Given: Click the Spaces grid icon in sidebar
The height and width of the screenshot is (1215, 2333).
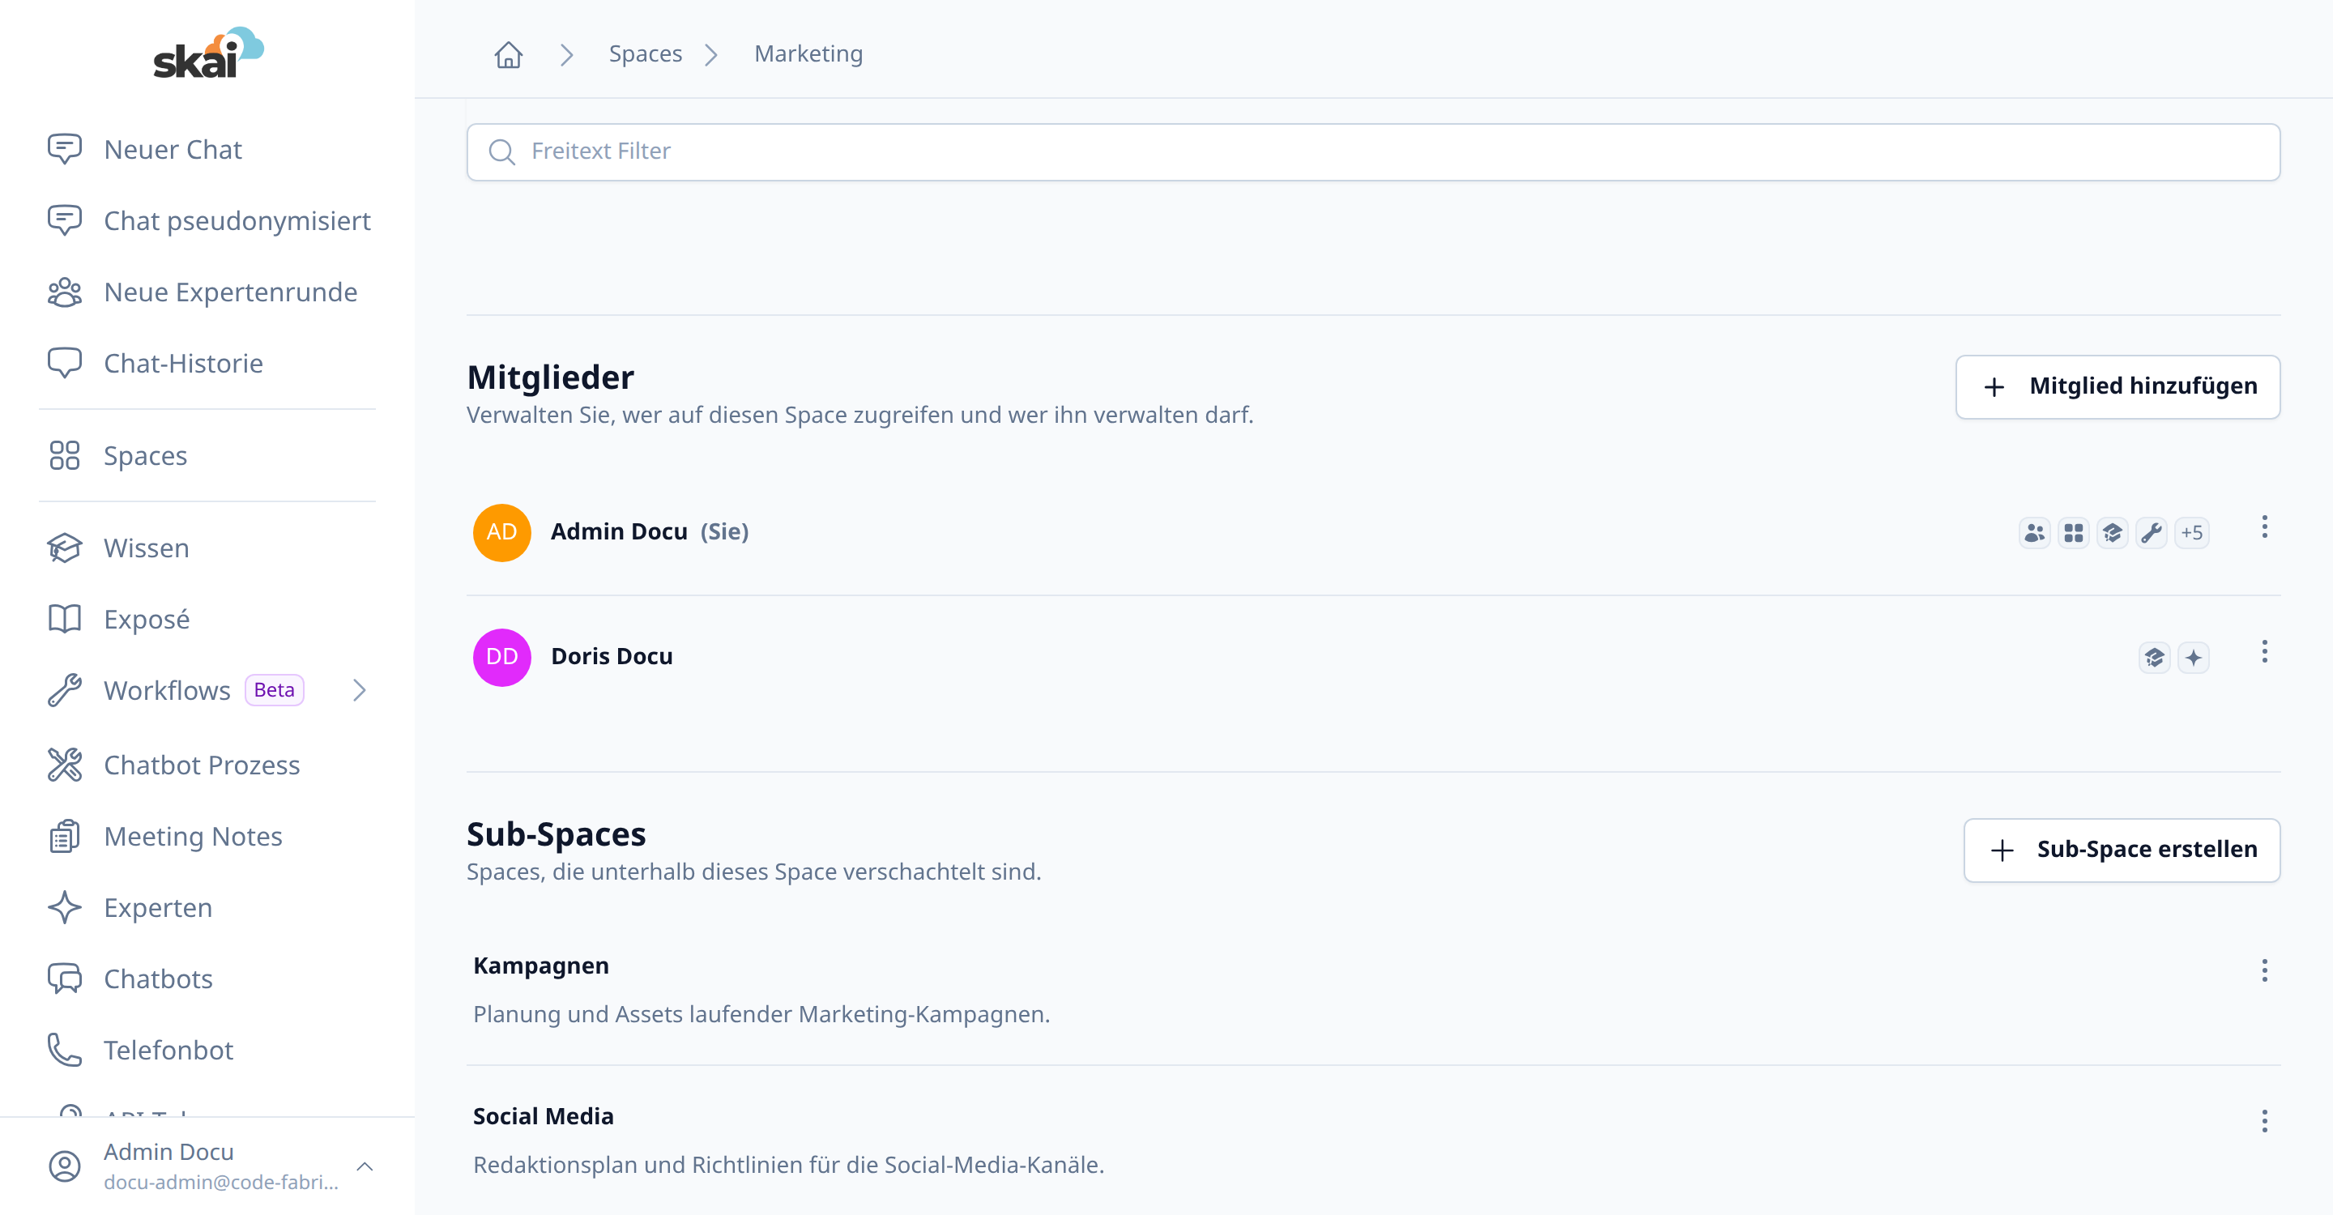Looking at the screenshot, I should [64, 455].
